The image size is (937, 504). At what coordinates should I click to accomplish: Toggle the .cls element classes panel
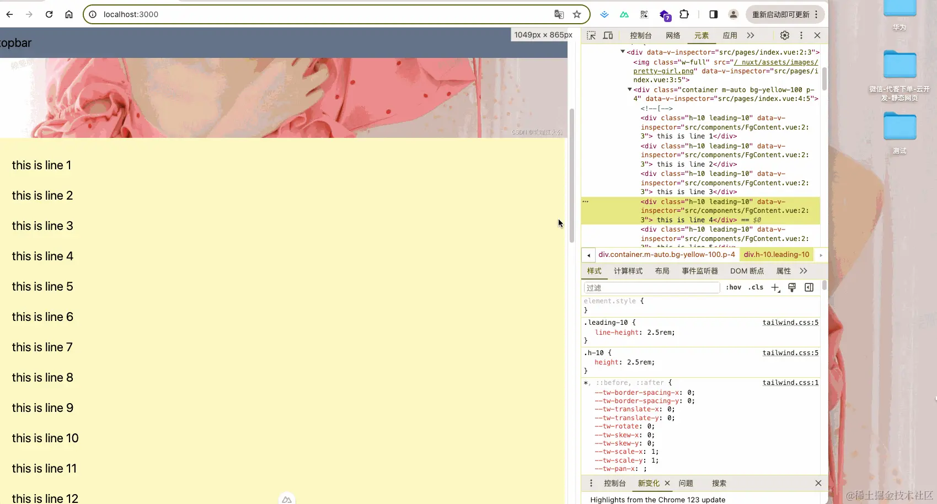pos(756,287)
